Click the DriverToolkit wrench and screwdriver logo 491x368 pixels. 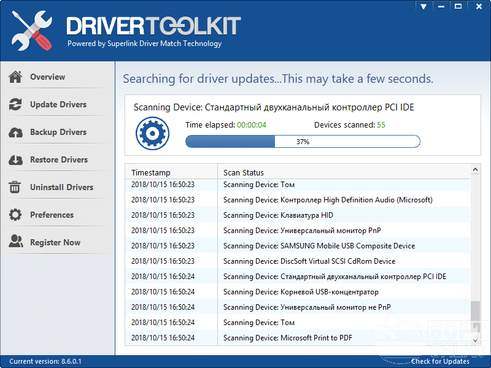[x=32, y=31]
